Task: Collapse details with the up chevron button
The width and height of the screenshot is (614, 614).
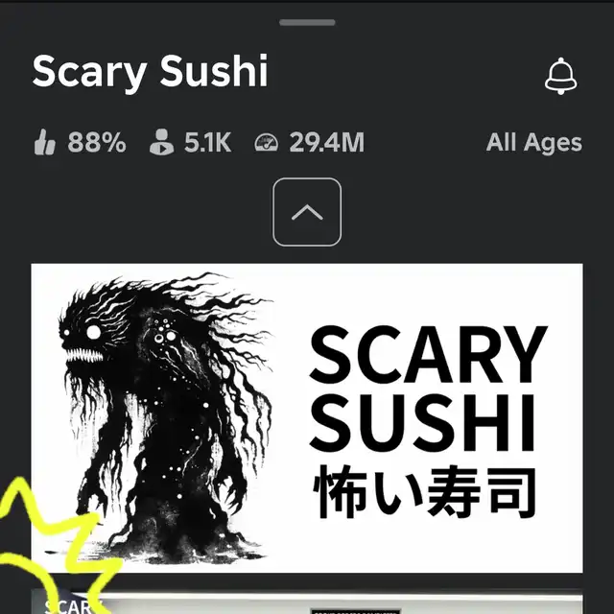Action: point(307,212)
